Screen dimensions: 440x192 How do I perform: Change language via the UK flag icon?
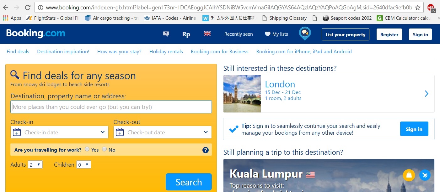207,34
